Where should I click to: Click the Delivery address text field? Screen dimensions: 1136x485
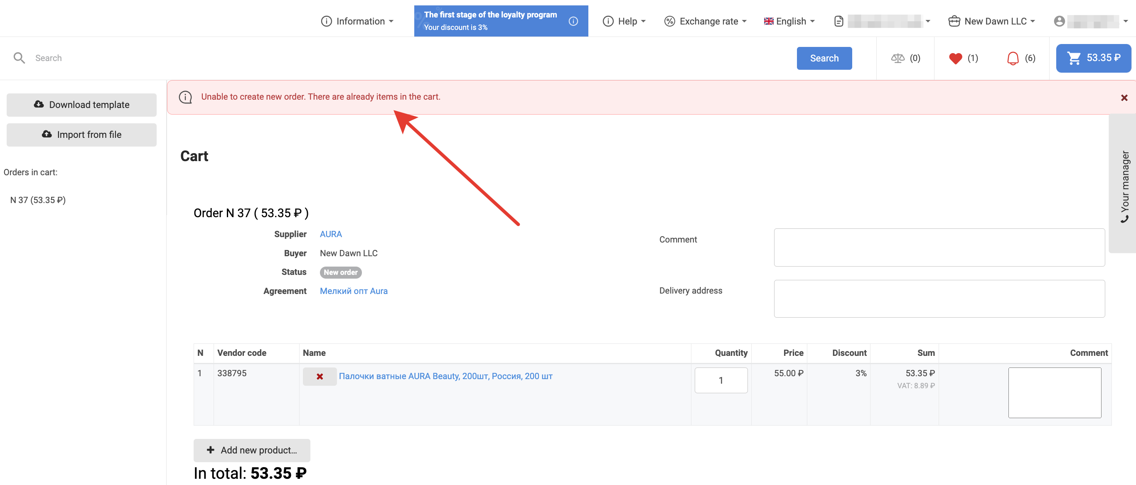(x=939, y=299)
